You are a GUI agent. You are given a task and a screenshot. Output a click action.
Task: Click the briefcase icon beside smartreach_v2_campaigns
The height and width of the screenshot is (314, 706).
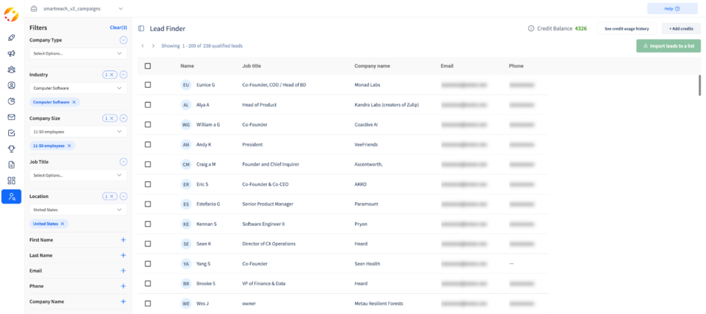click(x=34, y=8)
